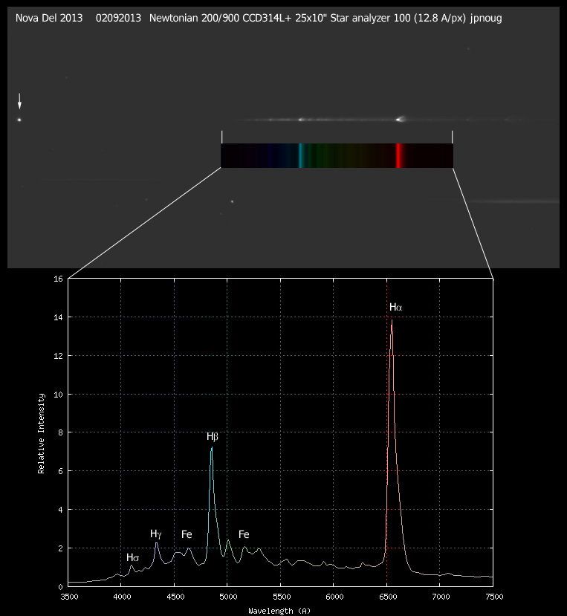Click y-axis tick '8'

tap(60, 432)
